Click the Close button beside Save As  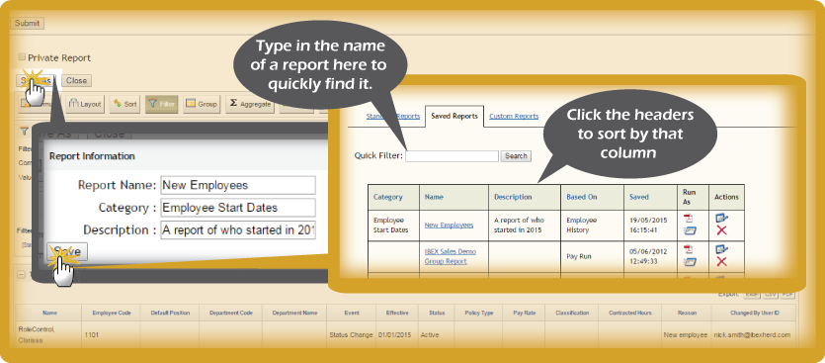click(x=76, y=80)
